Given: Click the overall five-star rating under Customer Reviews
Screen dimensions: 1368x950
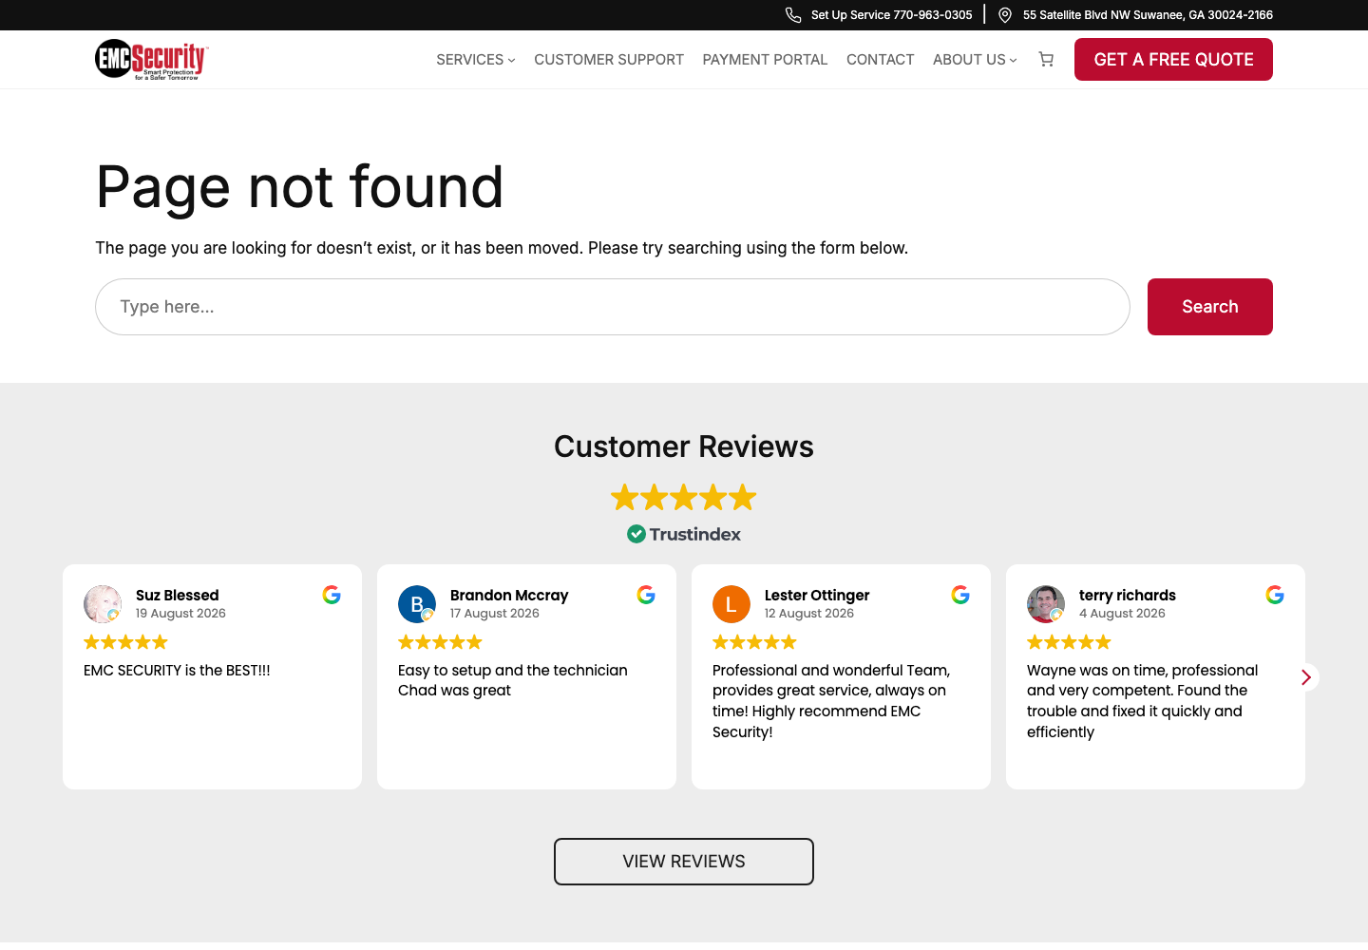Looking at the screenshot, I should click(x=684, y=497).
